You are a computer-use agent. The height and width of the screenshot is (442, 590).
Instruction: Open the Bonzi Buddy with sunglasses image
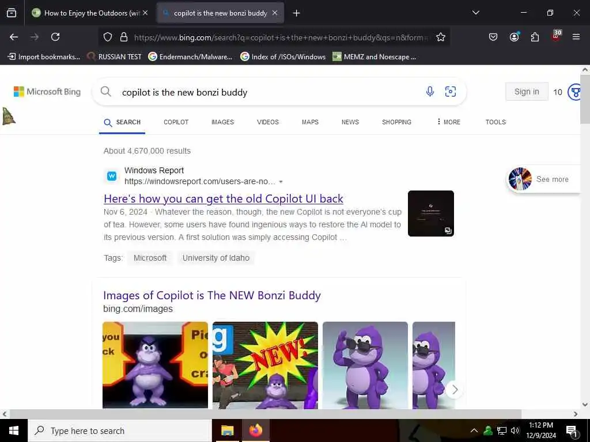[x=365, y=365]
